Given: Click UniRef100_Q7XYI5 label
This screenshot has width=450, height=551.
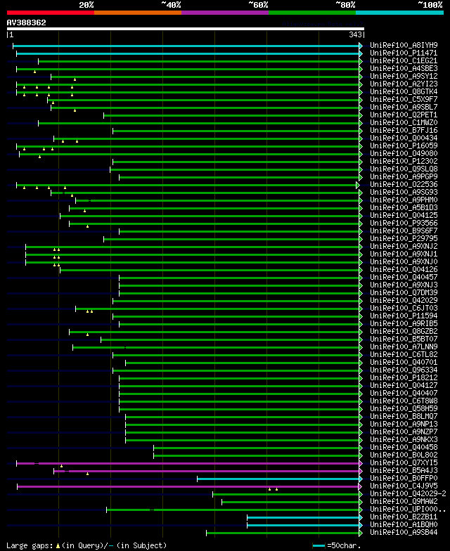Looking at the screenshot, I should pos(404,462).
